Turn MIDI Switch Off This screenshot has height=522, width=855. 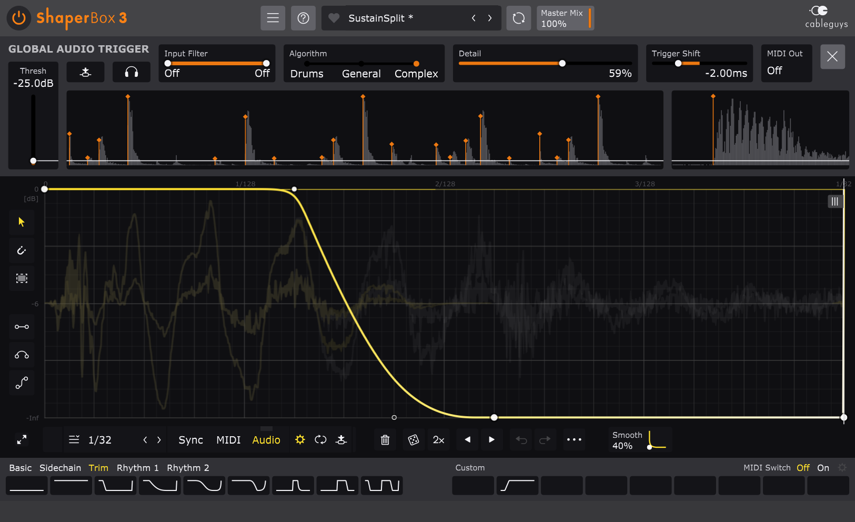803,468
